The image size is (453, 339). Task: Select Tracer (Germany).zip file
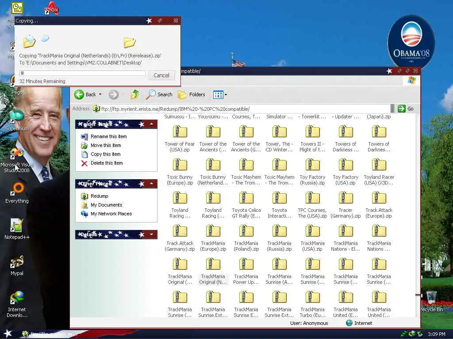pos(346,205)
